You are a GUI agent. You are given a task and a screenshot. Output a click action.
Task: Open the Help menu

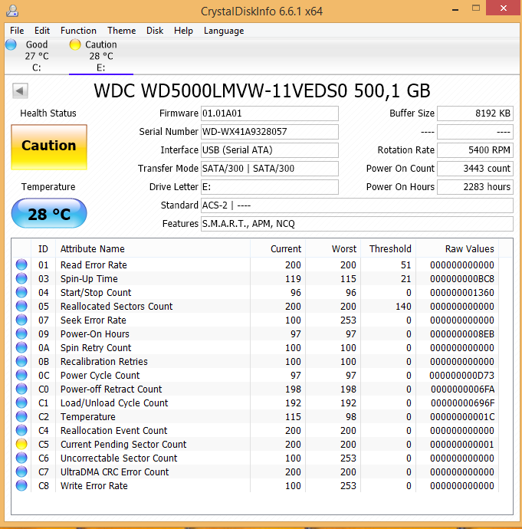183,31
